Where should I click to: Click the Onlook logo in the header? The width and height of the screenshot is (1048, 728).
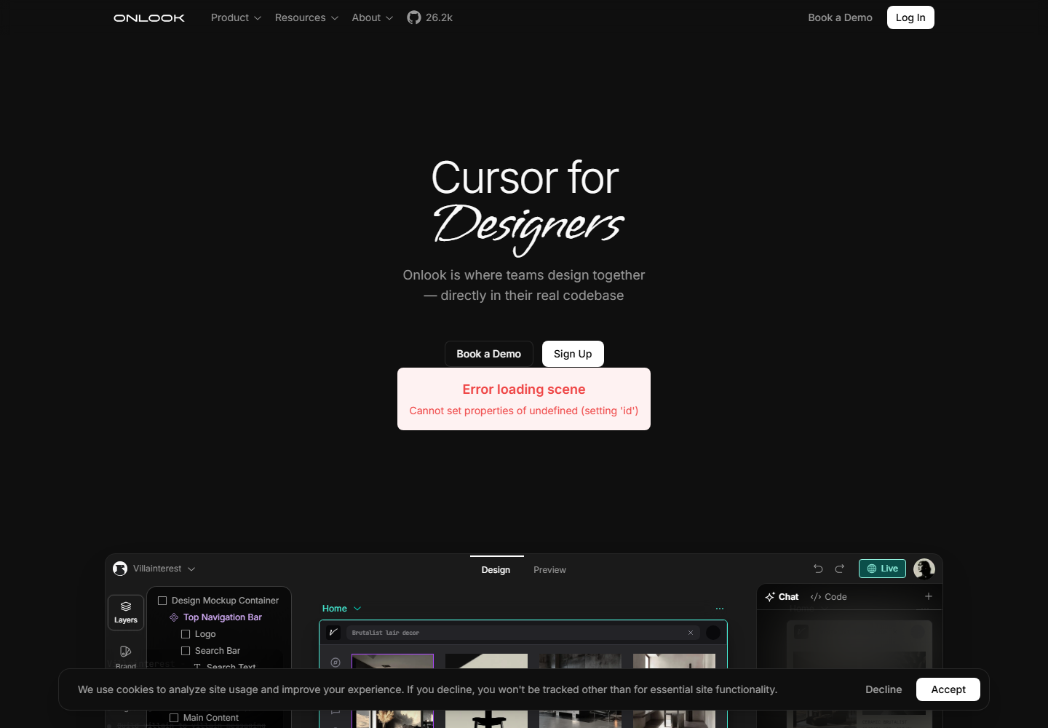tap(149, 17)
